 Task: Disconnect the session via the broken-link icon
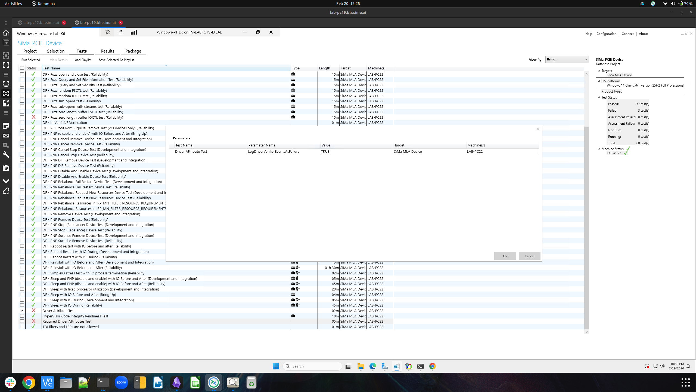6,191
